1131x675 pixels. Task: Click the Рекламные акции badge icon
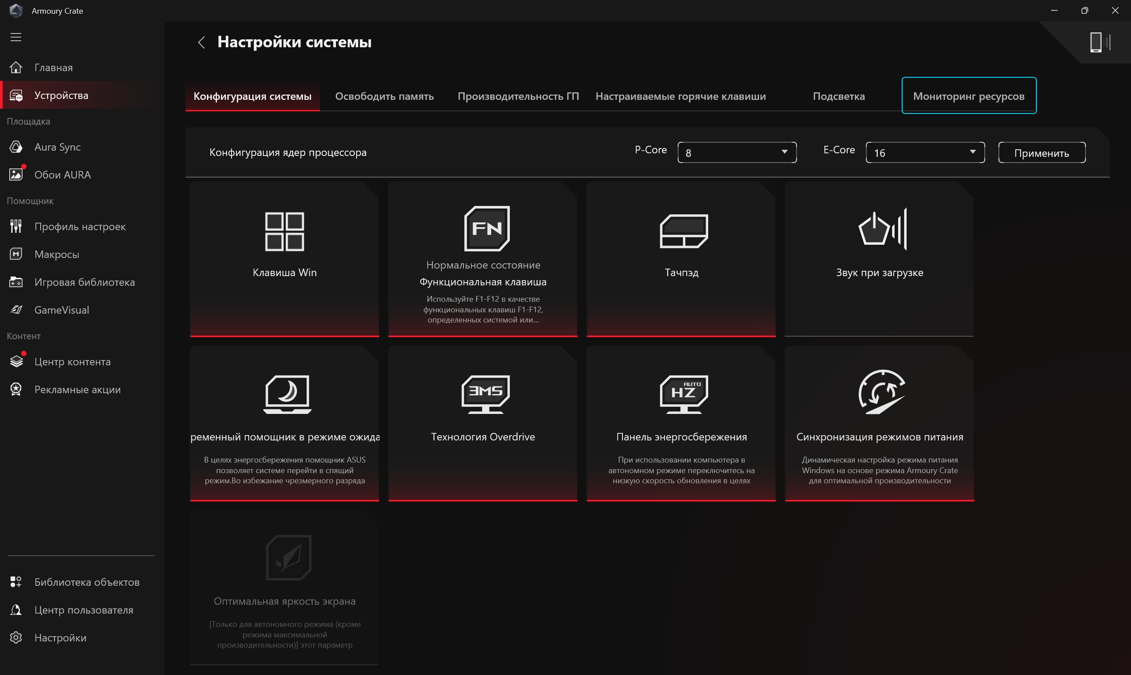click(x=16, y=389)
